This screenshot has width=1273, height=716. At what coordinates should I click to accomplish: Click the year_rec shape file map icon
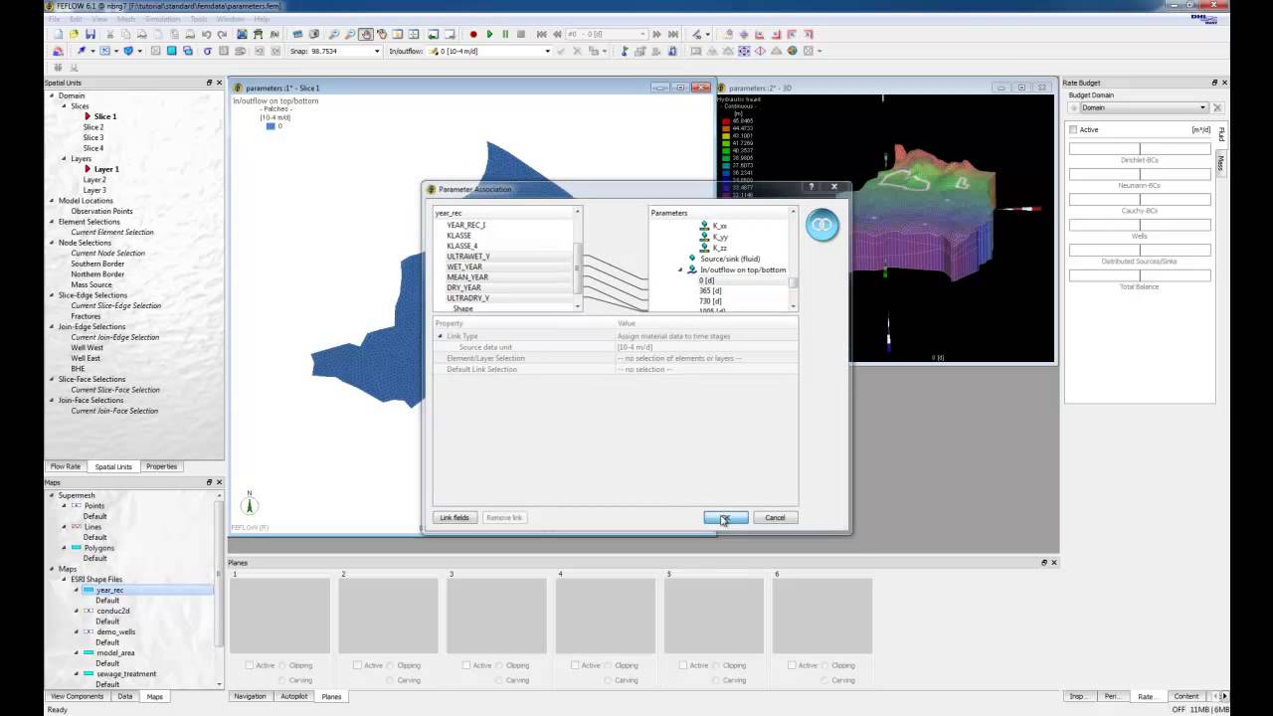(89, 590)
